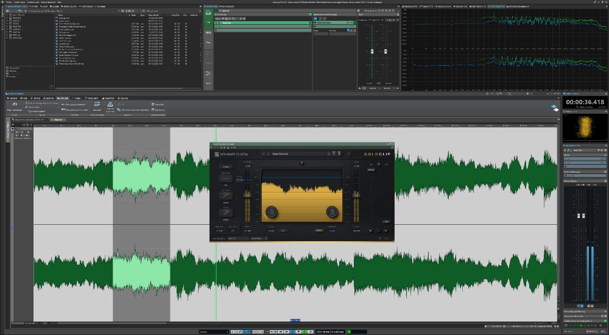This screenshot has height=335, width=609.
Task: Switch to the Marqueurs tab beside Inspecteur
Action: (227, 7)
